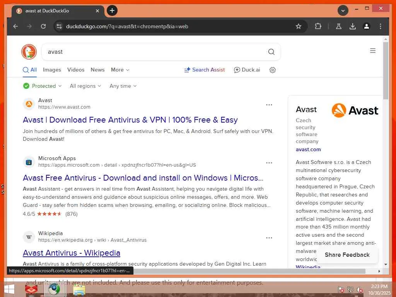Open Chrome three-dot menu
The height and width of the screenshot is (297, 396).
tap(381, 26)
